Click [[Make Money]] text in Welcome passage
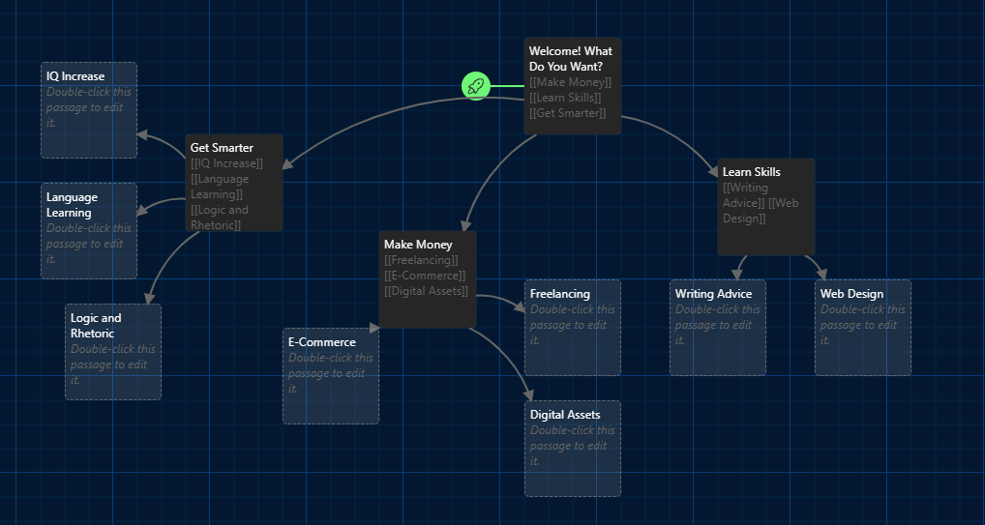Viewport: 985px width, 525px height. (x=570, y=82)
